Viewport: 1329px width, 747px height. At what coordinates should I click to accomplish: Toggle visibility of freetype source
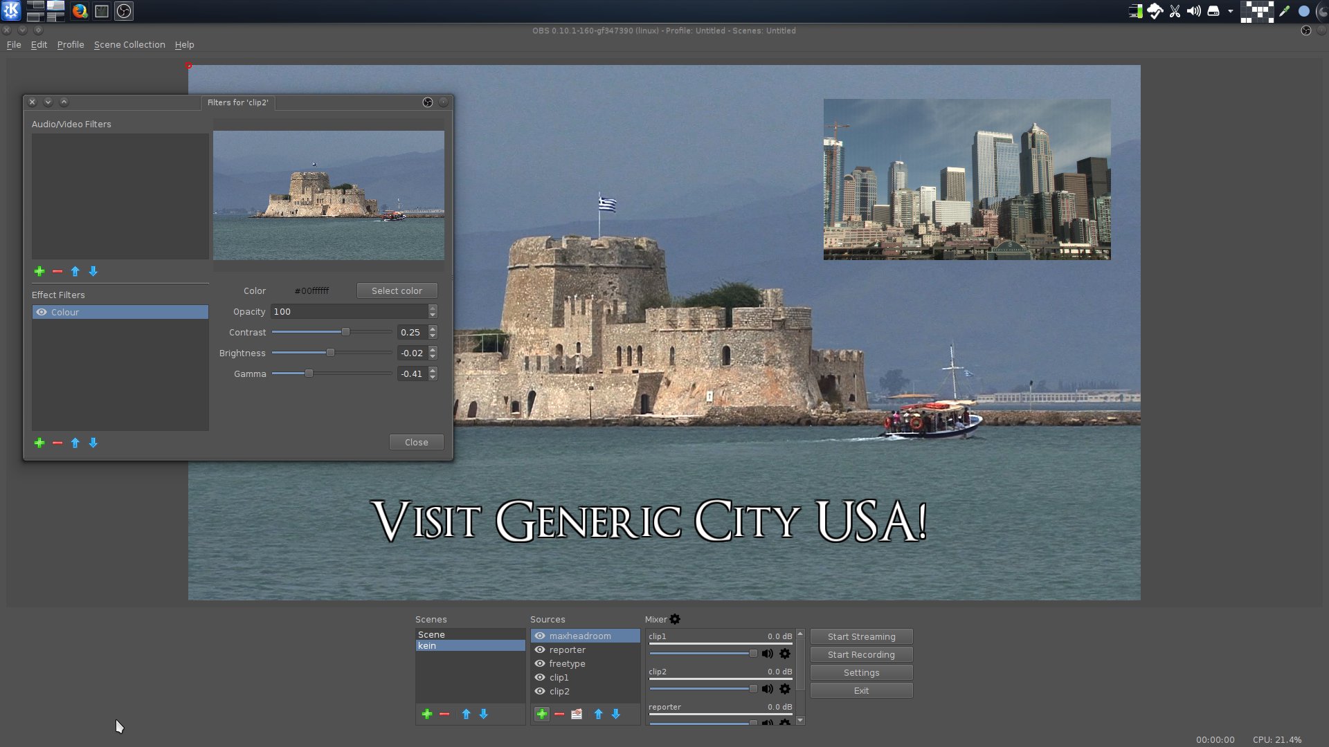click(540, 663)
